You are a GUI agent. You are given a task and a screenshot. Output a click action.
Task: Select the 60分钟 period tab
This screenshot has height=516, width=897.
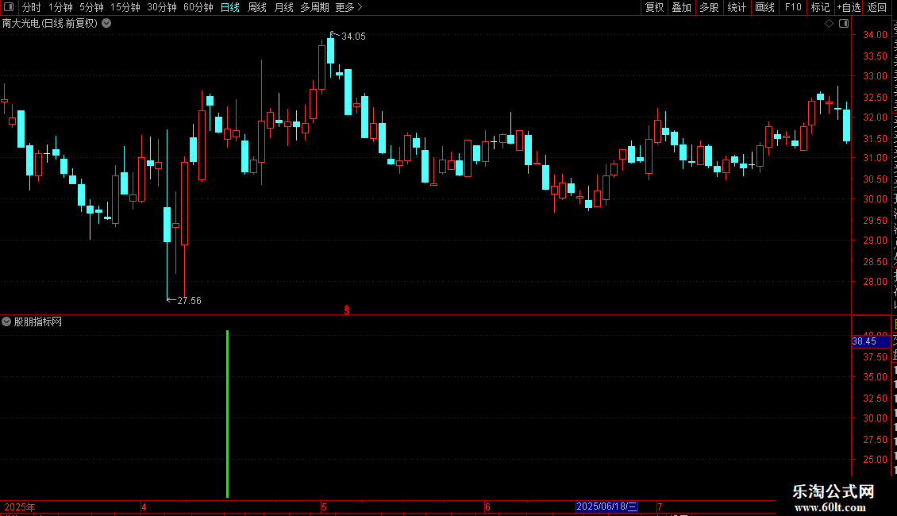point(198,7)
